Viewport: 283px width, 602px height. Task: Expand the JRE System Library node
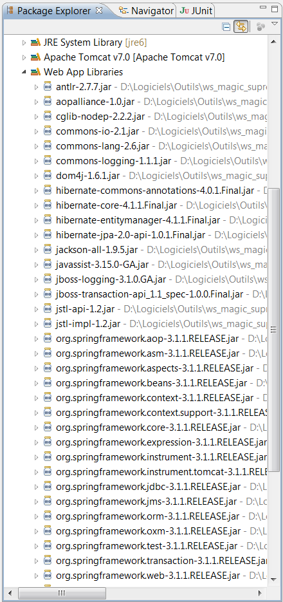[24, 42]
